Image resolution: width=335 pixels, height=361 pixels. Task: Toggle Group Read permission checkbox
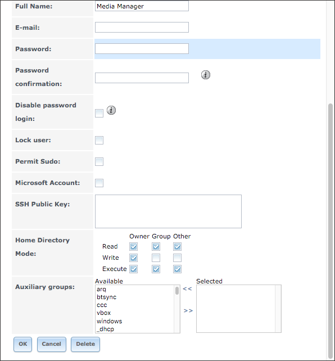pos(156,247)
